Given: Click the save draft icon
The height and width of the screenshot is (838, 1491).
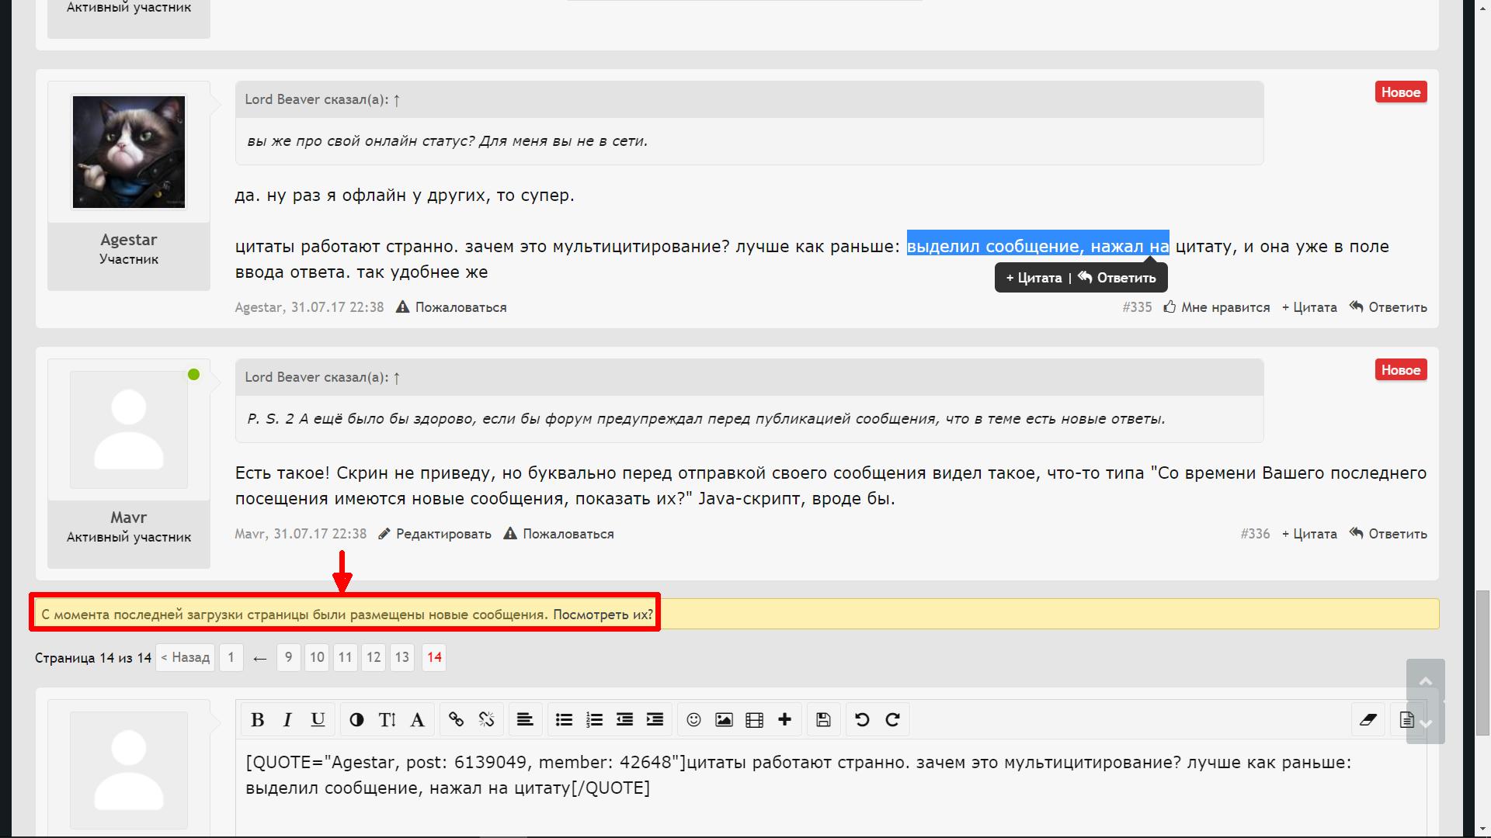Looking at the screenshot, I should [x=824, y=720].
